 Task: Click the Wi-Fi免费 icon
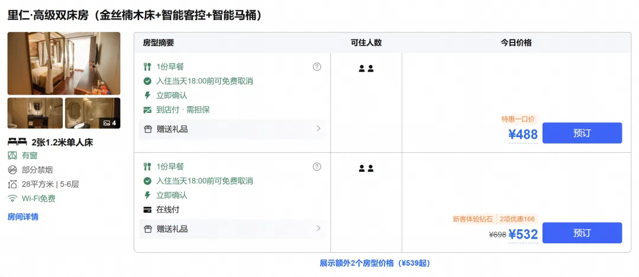pos(12,198)
